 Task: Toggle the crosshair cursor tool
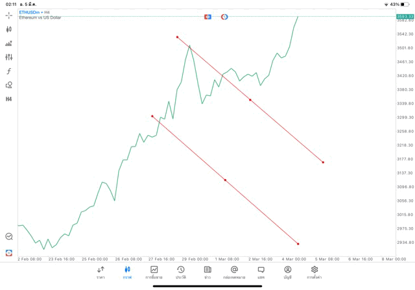pyautogui.click(x=9, y=15)
